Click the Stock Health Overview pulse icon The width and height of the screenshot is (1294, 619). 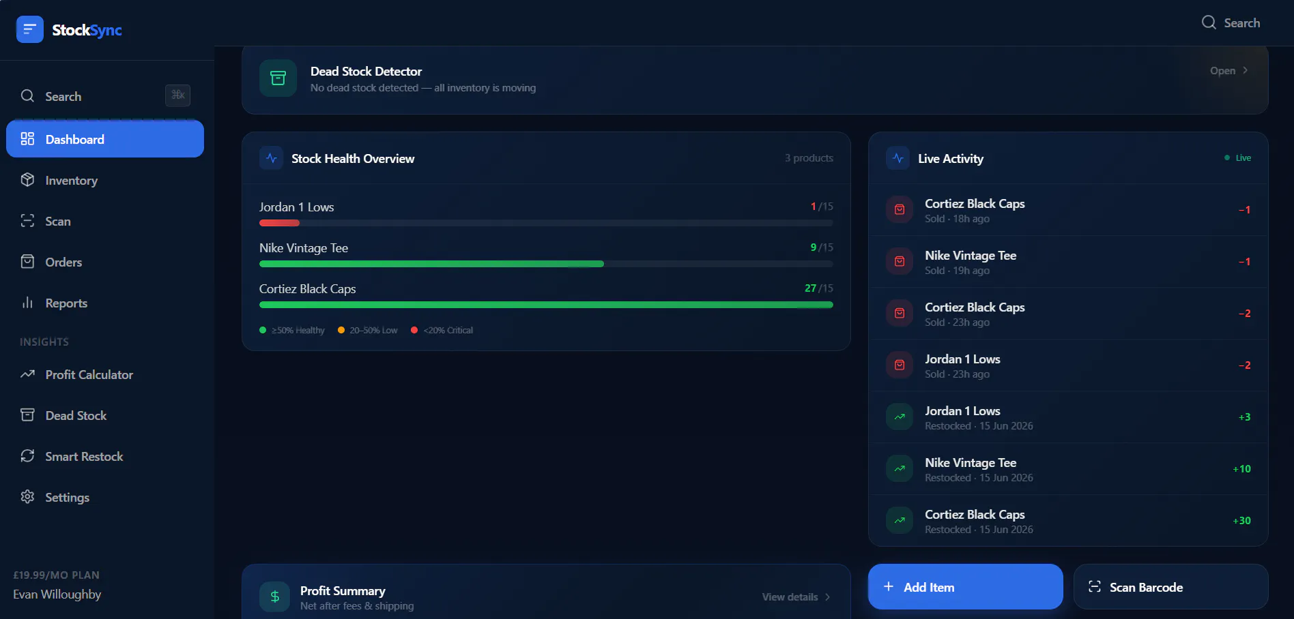[271, 158]
